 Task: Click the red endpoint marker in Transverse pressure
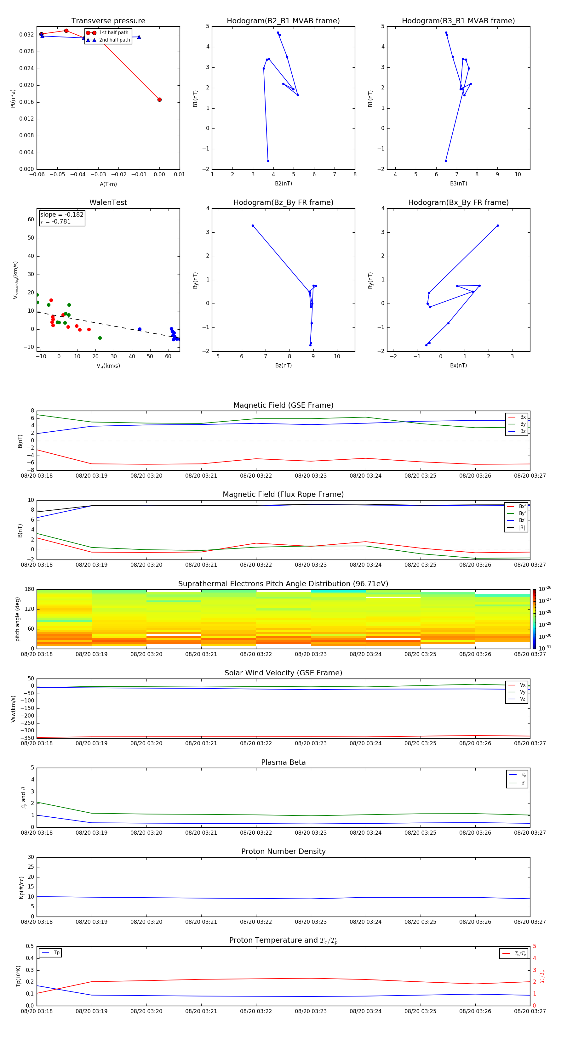tap(159, 99)
